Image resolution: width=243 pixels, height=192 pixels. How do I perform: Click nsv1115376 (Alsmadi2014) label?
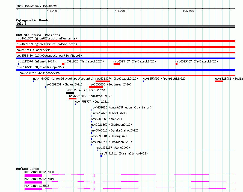[x=36, y=61]
